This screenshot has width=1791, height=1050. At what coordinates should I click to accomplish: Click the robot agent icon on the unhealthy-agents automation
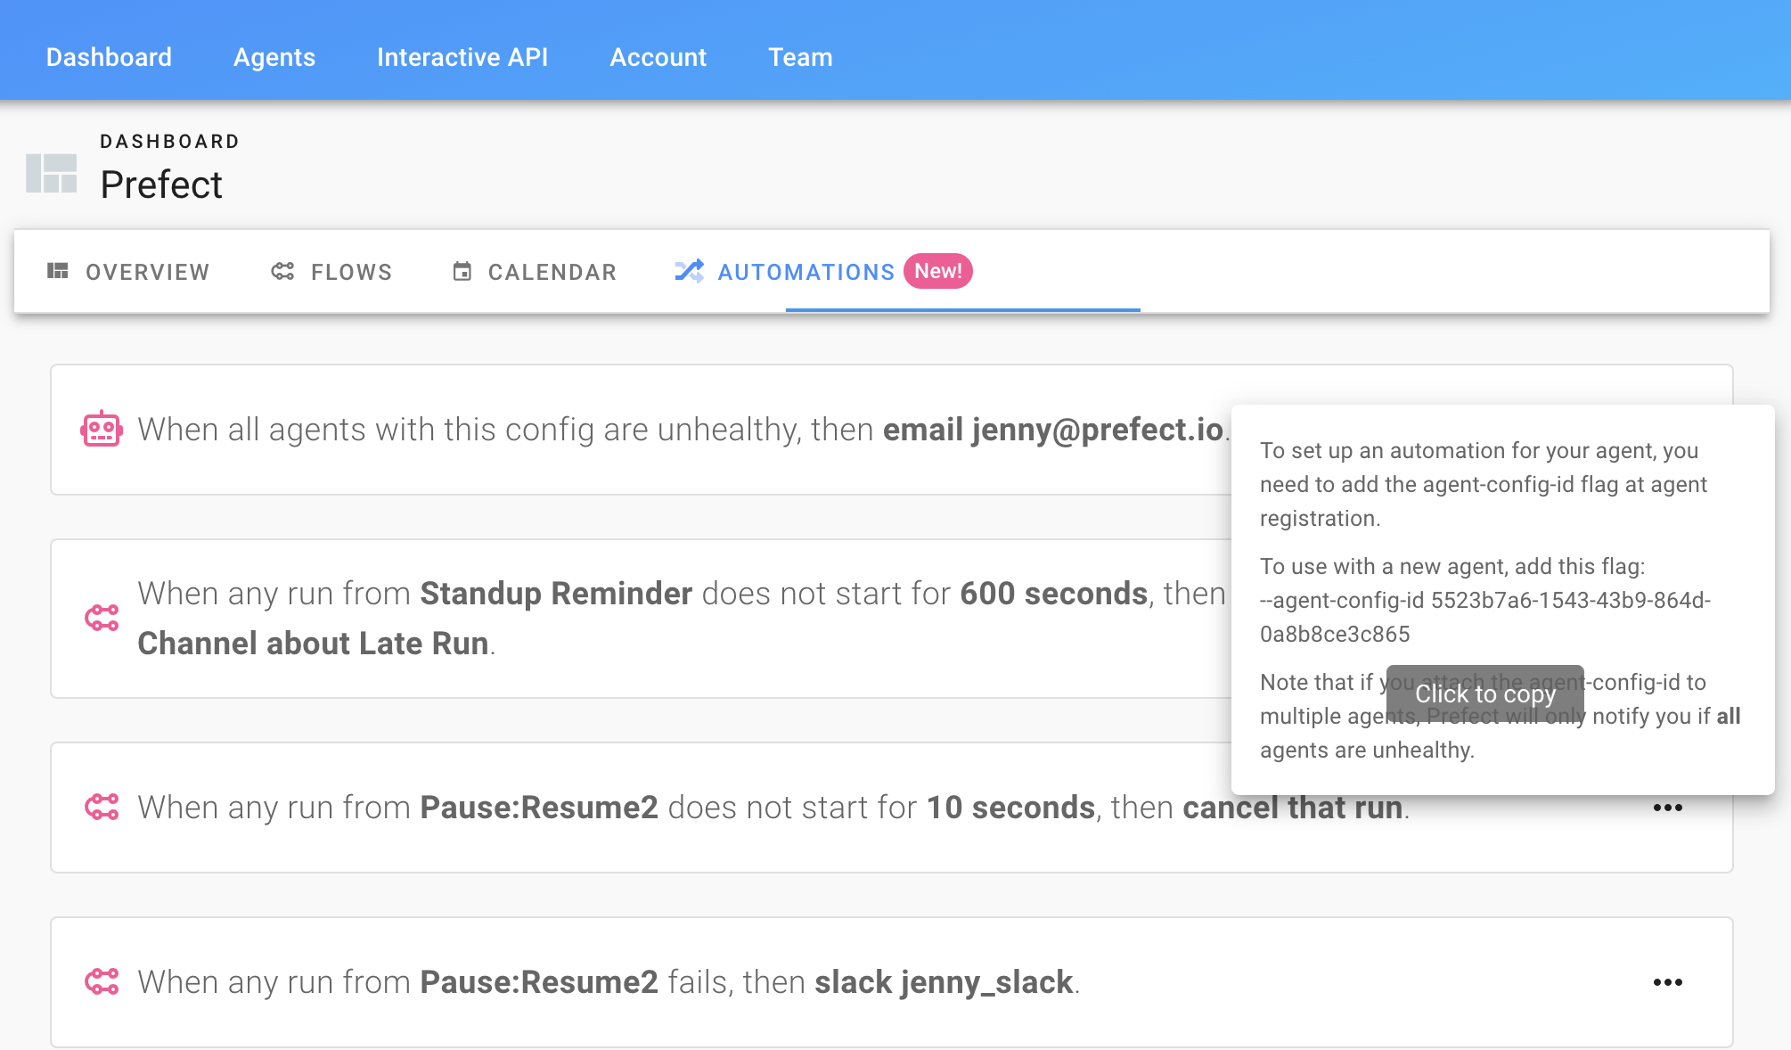click(x=101, y=429)
